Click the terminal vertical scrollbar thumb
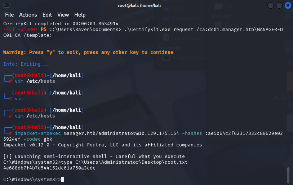The image size is (293, 185). 288,175
